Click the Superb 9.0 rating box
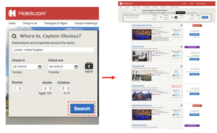The width and height of the screenshot is (217, 133). (x=176, y=93)
